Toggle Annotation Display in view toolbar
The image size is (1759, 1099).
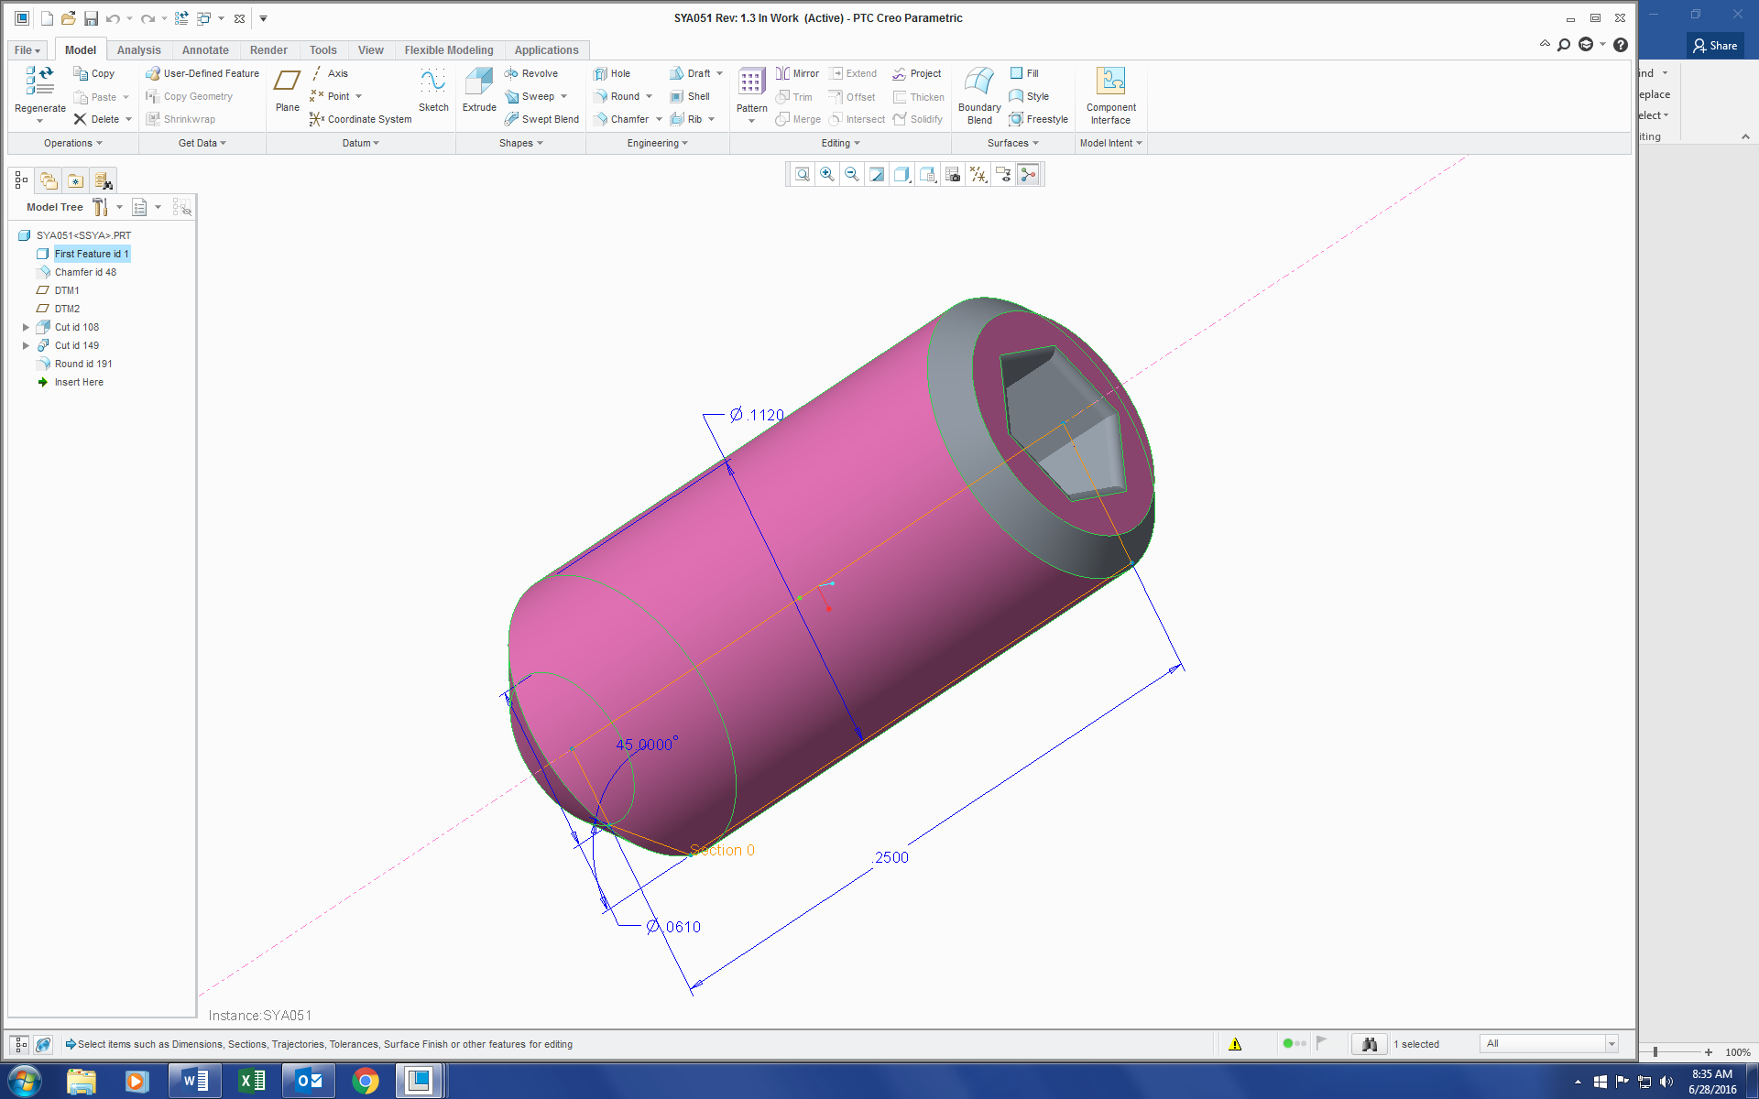click(x=1003, y=174)
